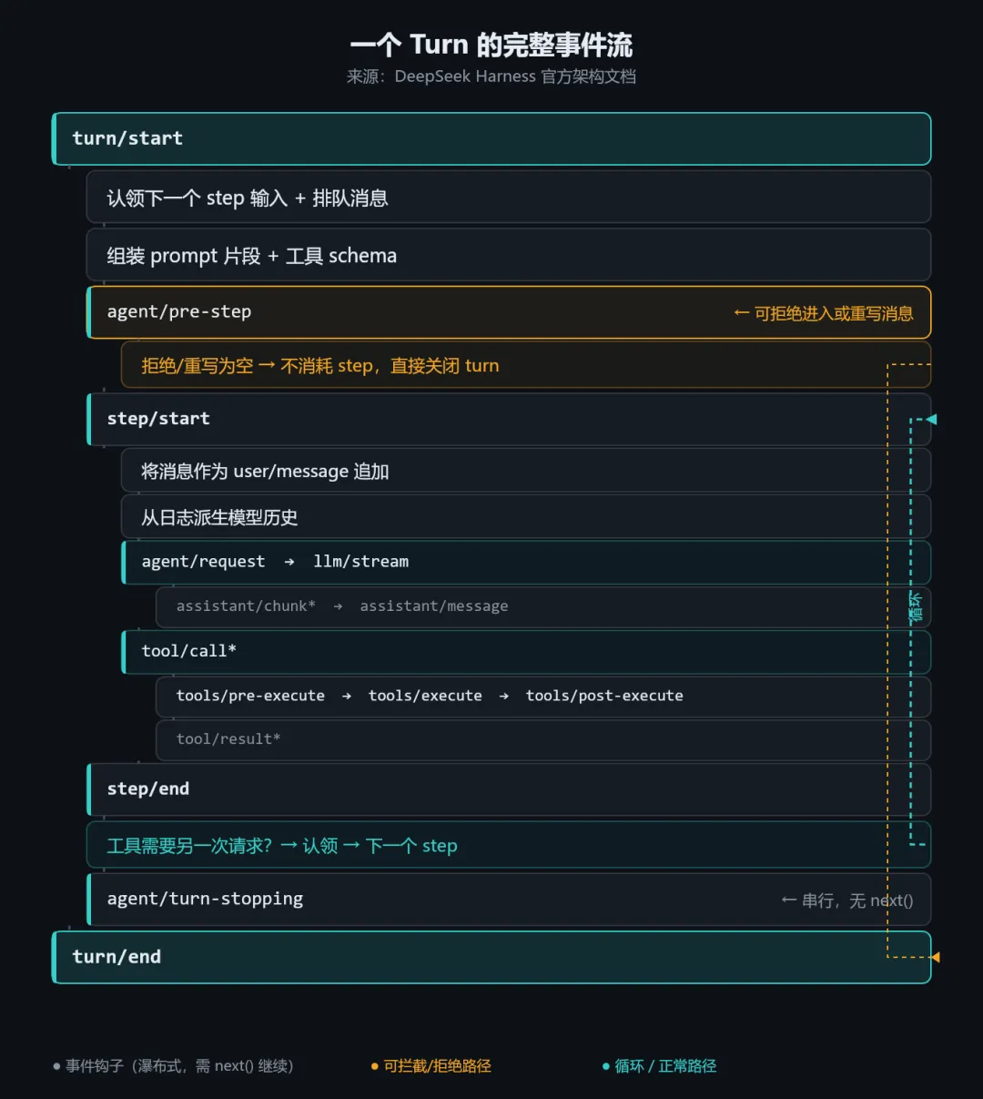Click the source line 'DeepSeek Harness 官方架构文档'

point(515,76)
